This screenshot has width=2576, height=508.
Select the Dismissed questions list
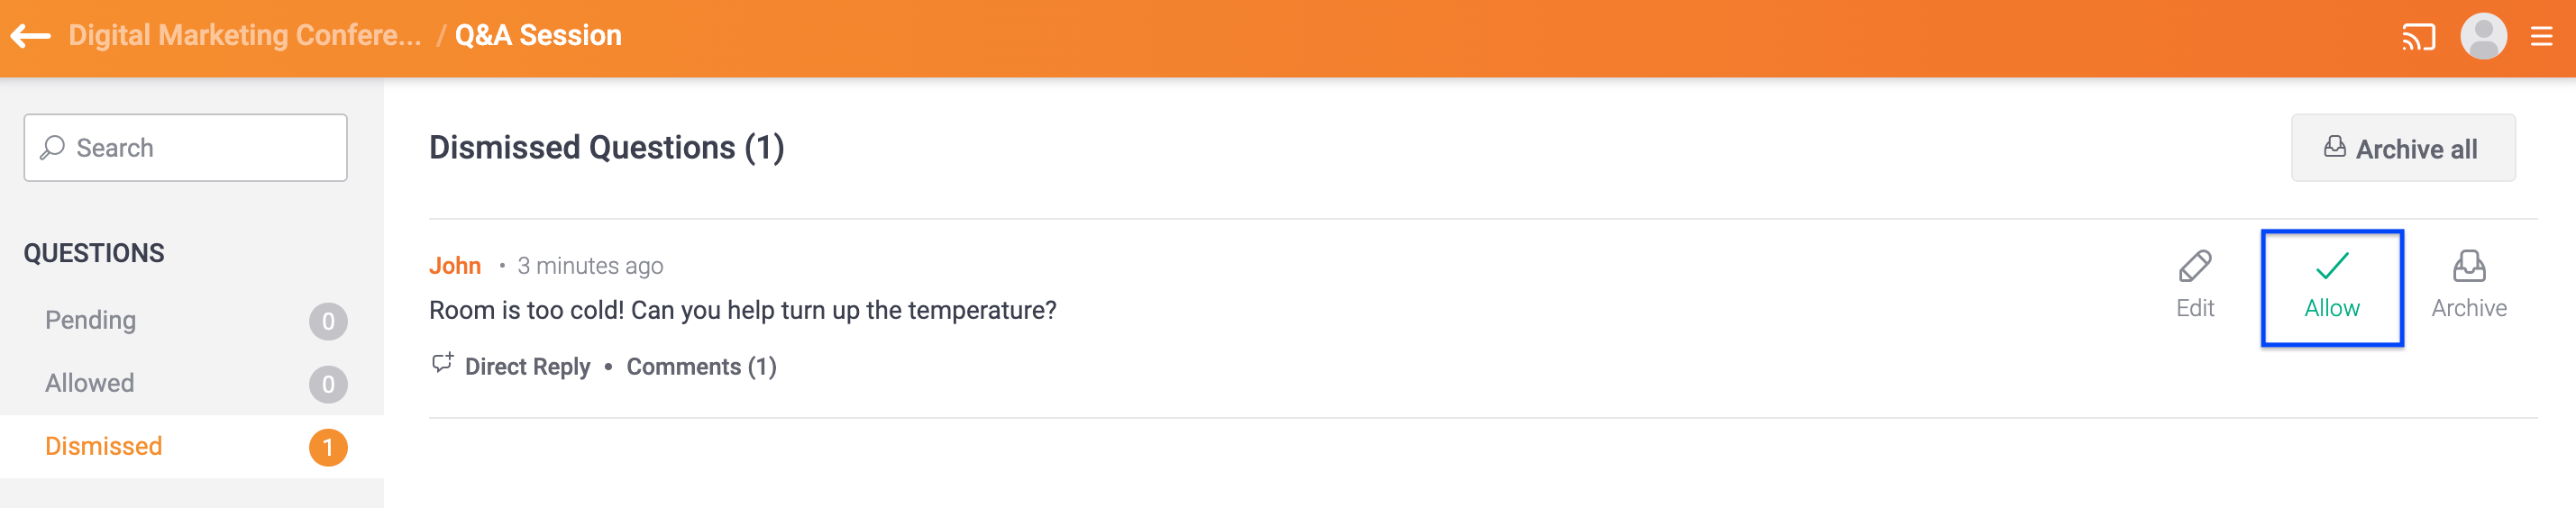point(192,447)
